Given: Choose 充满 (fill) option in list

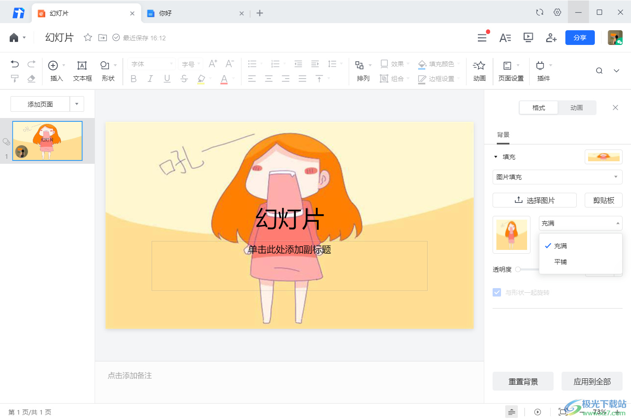Looking at the screenshot, I should [581, 246].
